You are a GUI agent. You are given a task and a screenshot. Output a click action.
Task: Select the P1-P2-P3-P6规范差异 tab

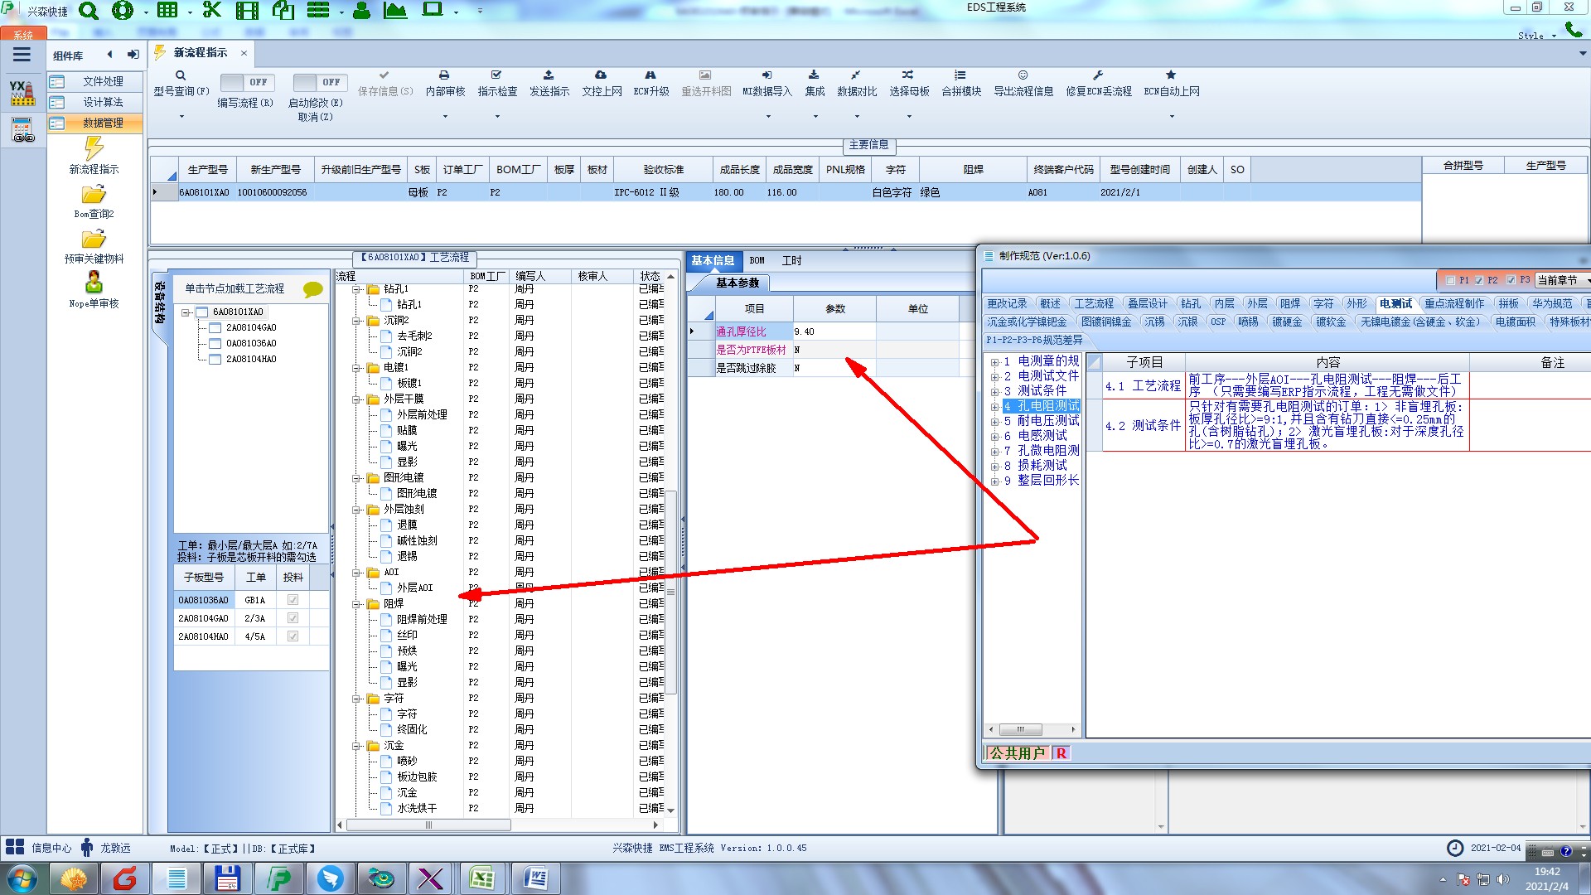(x=1034, y=340)
